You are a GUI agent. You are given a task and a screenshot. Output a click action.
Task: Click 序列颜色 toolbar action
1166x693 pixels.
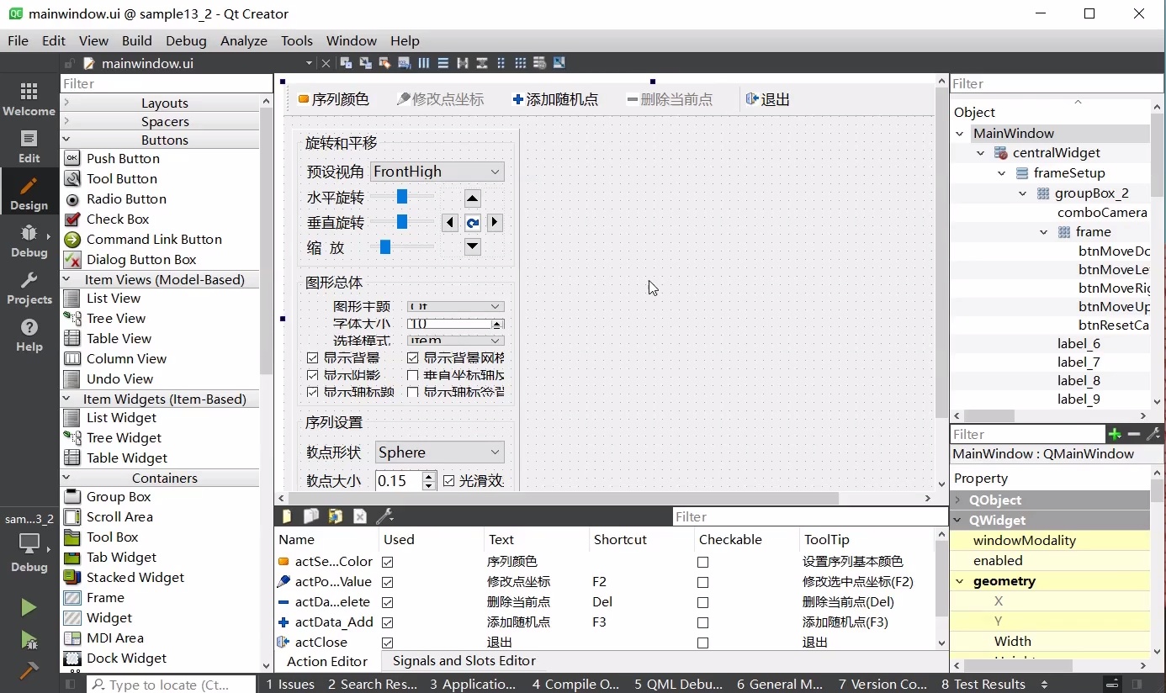click(x=334, y=99)
